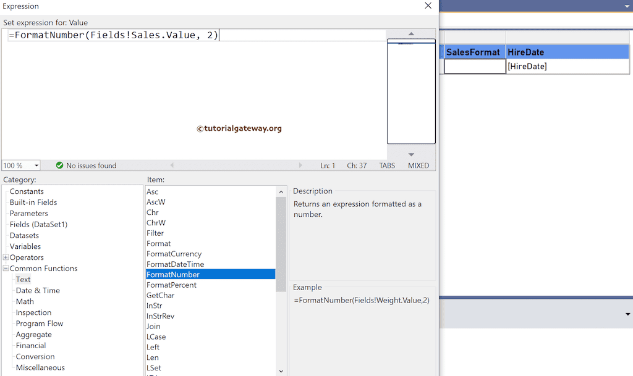The width and height of the screenshot is (633, 376).
Task: Select the Date & Time category
Action: 38,290
